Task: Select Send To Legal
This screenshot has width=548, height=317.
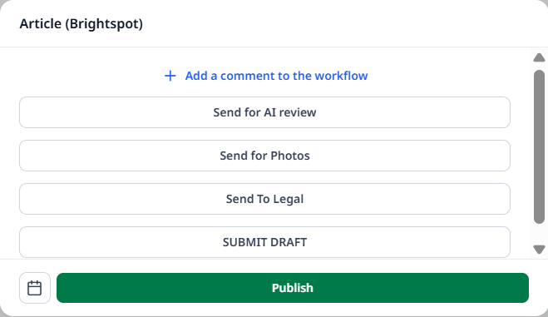Action: point(264,199)
